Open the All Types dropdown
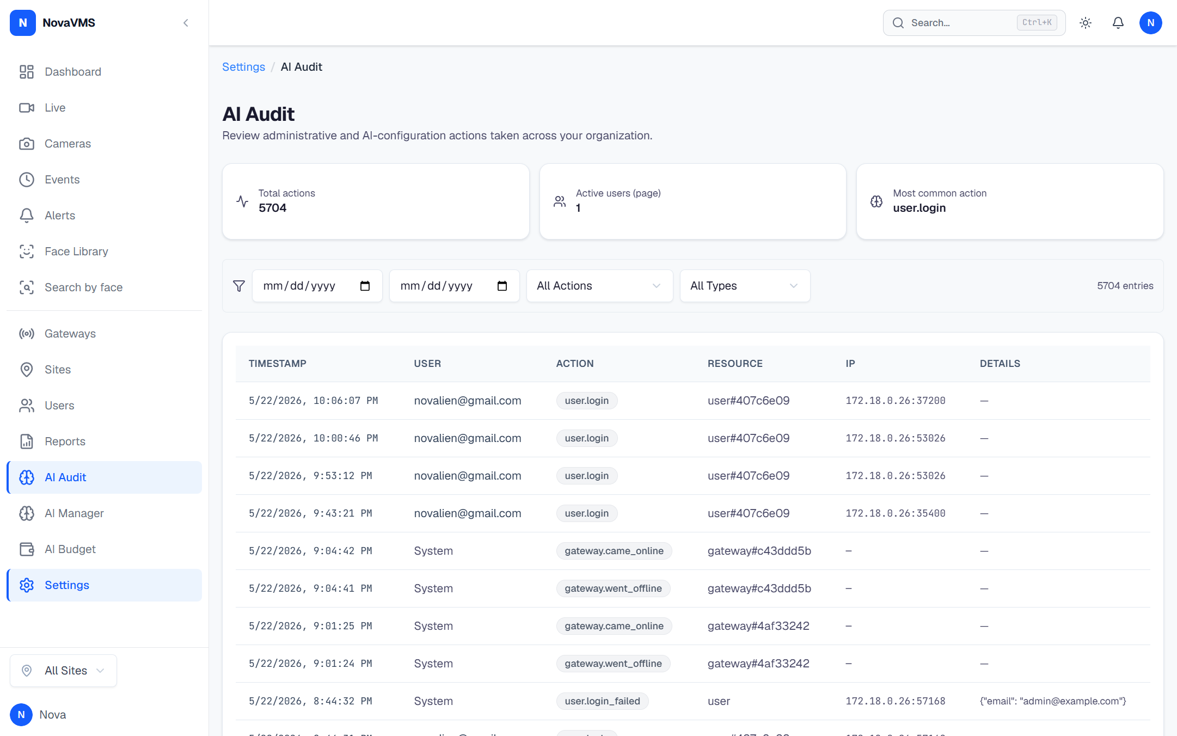 pos(745,286)
